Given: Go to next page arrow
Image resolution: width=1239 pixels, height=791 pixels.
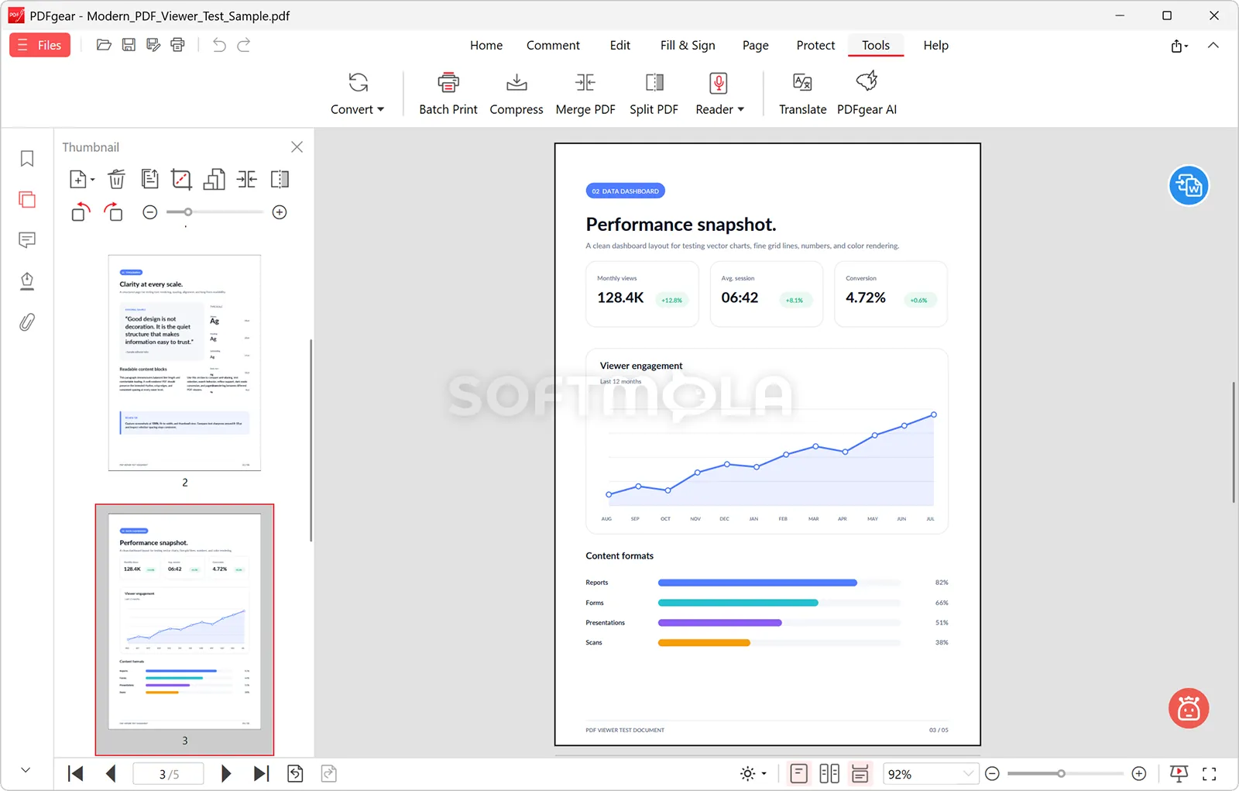Looking at the screenshot, I should (x=226, y=773).
